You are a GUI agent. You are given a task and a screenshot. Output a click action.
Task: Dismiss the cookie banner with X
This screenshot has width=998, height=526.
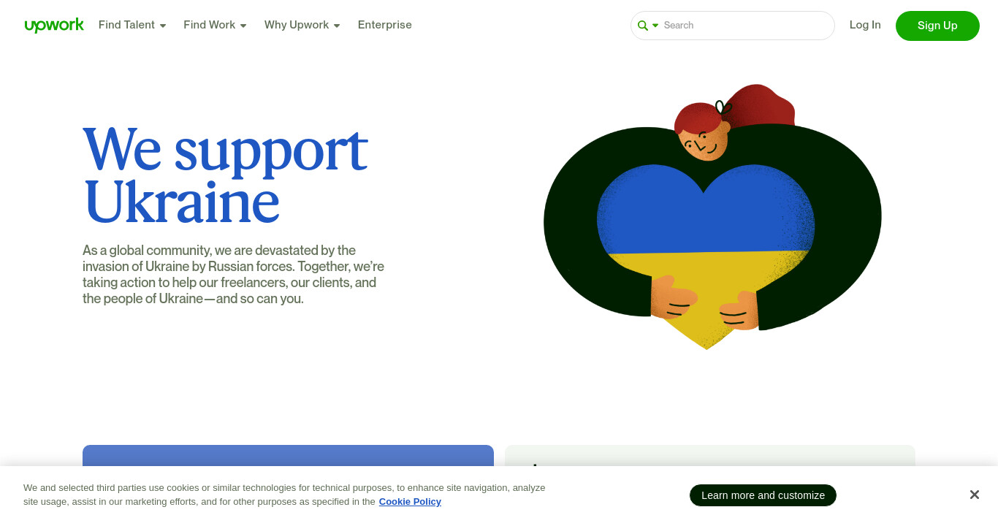[974, 495]
